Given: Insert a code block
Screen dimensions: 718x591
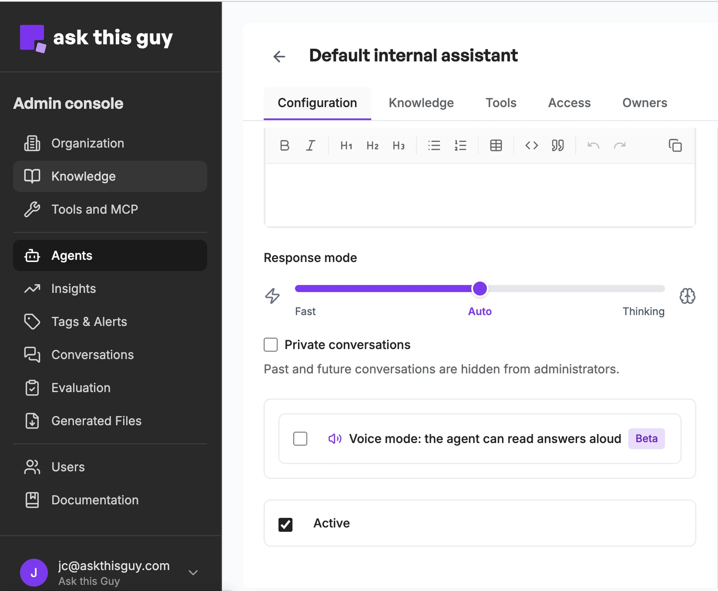Looking at the screenshot, I should point(531,145).
